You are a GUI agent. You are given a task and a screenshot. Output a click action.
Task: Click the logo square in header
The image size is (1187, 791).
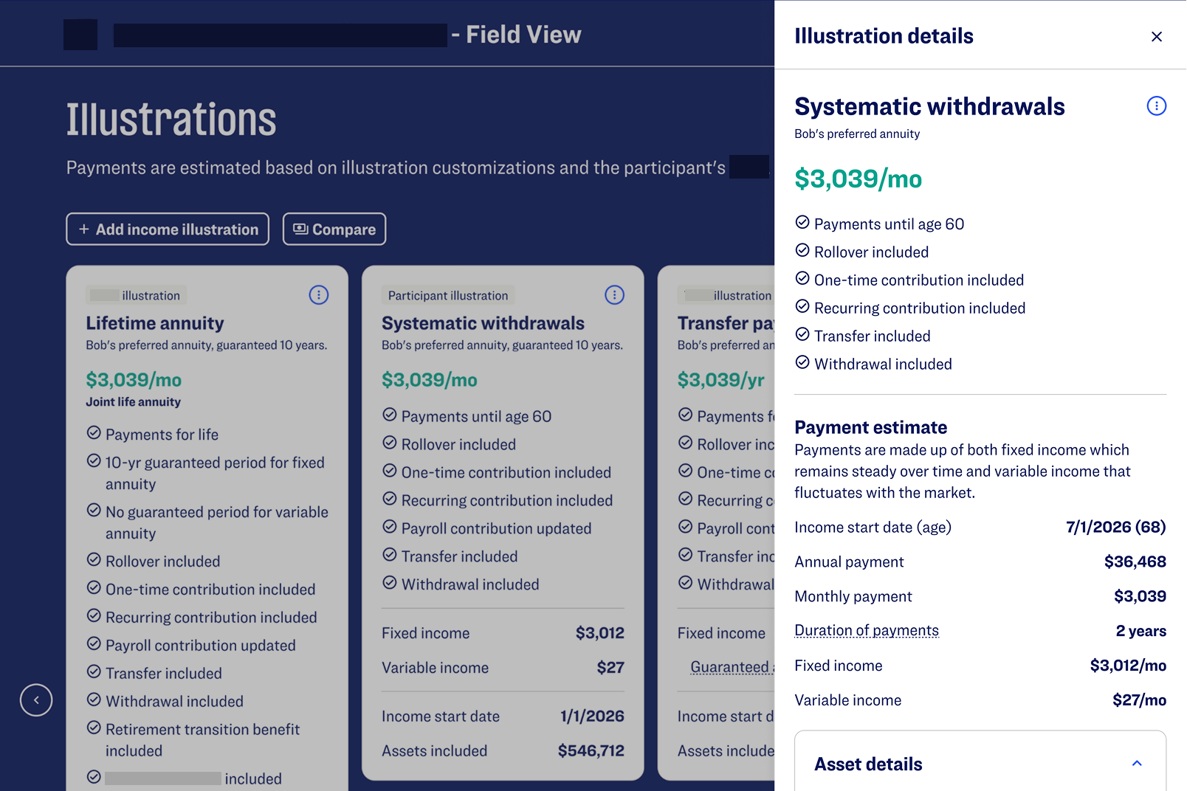click(80, 35)
